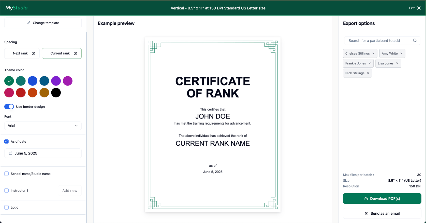Click the MyStudio logo
The height and width of the screenshot is (223, 426).
coord(17,8)
